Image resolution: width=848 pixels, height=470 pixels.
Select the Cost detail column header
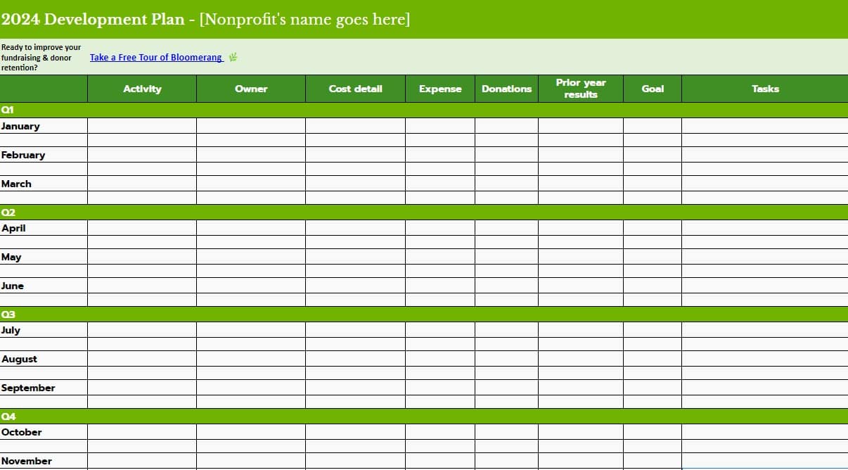click(x=355, y=89)
